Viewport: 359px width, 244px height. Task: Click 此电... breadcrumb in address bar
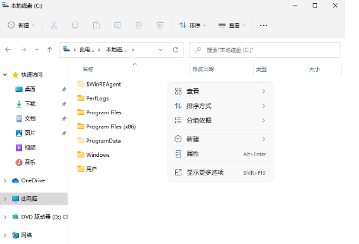[x=87, y=50]
